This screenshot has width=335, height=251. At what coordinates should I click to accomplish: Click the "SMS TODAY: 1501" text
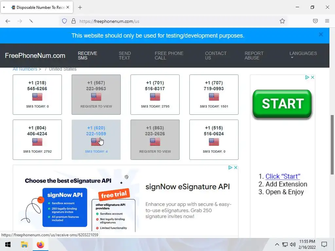tap(214, 106)
